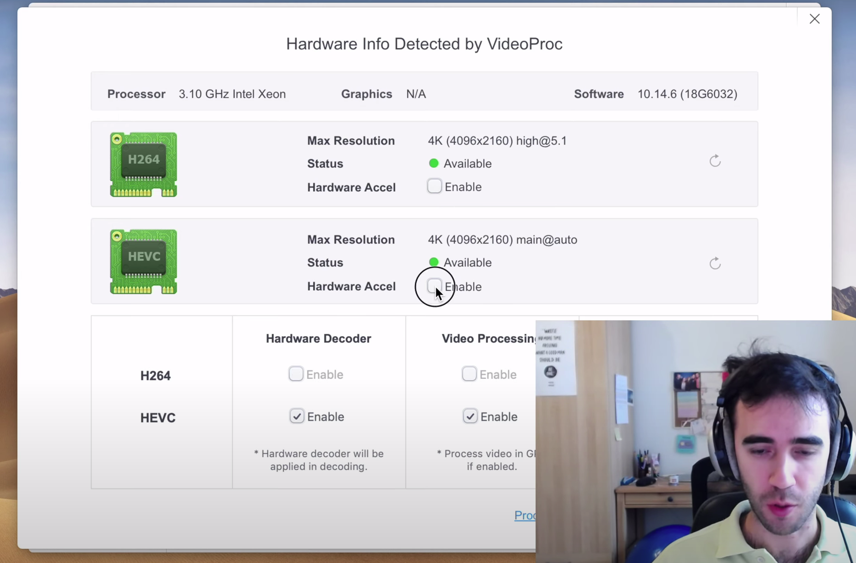Click the H264 chip icon
Screen dimensions: 856x563
[x=144, y=164]
